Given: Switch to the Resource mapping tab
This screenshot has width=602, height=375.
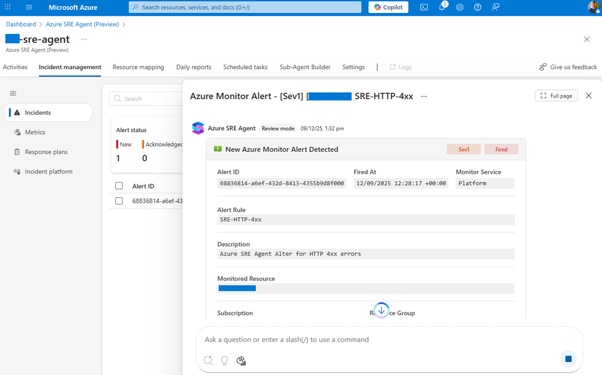Looking at the screenshot, I should 138,67.
